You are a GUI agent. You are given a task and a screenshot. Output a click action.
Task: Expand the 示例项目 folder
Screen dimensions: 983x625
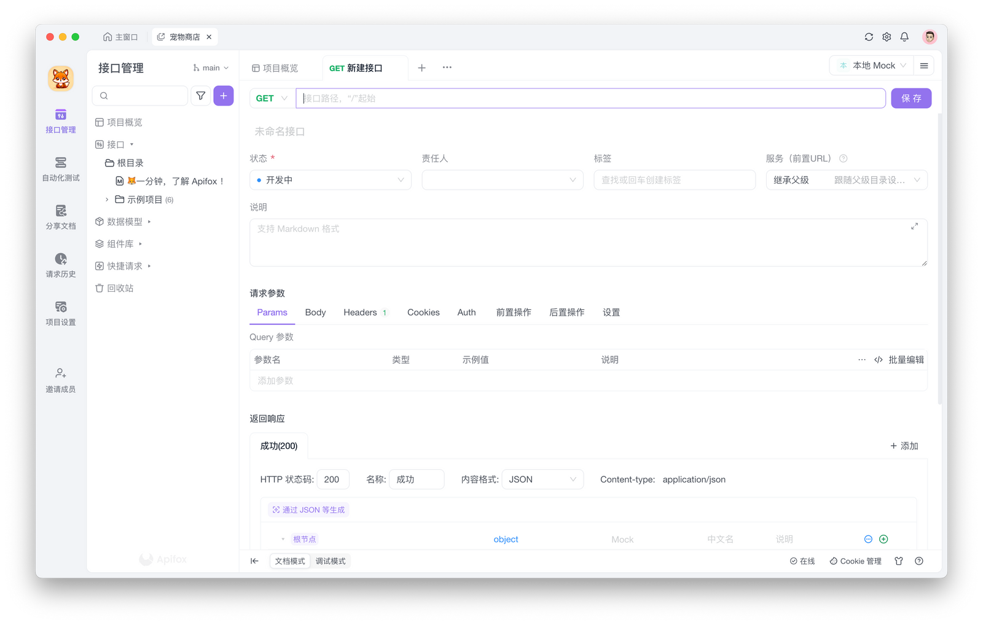pos(107,199)
